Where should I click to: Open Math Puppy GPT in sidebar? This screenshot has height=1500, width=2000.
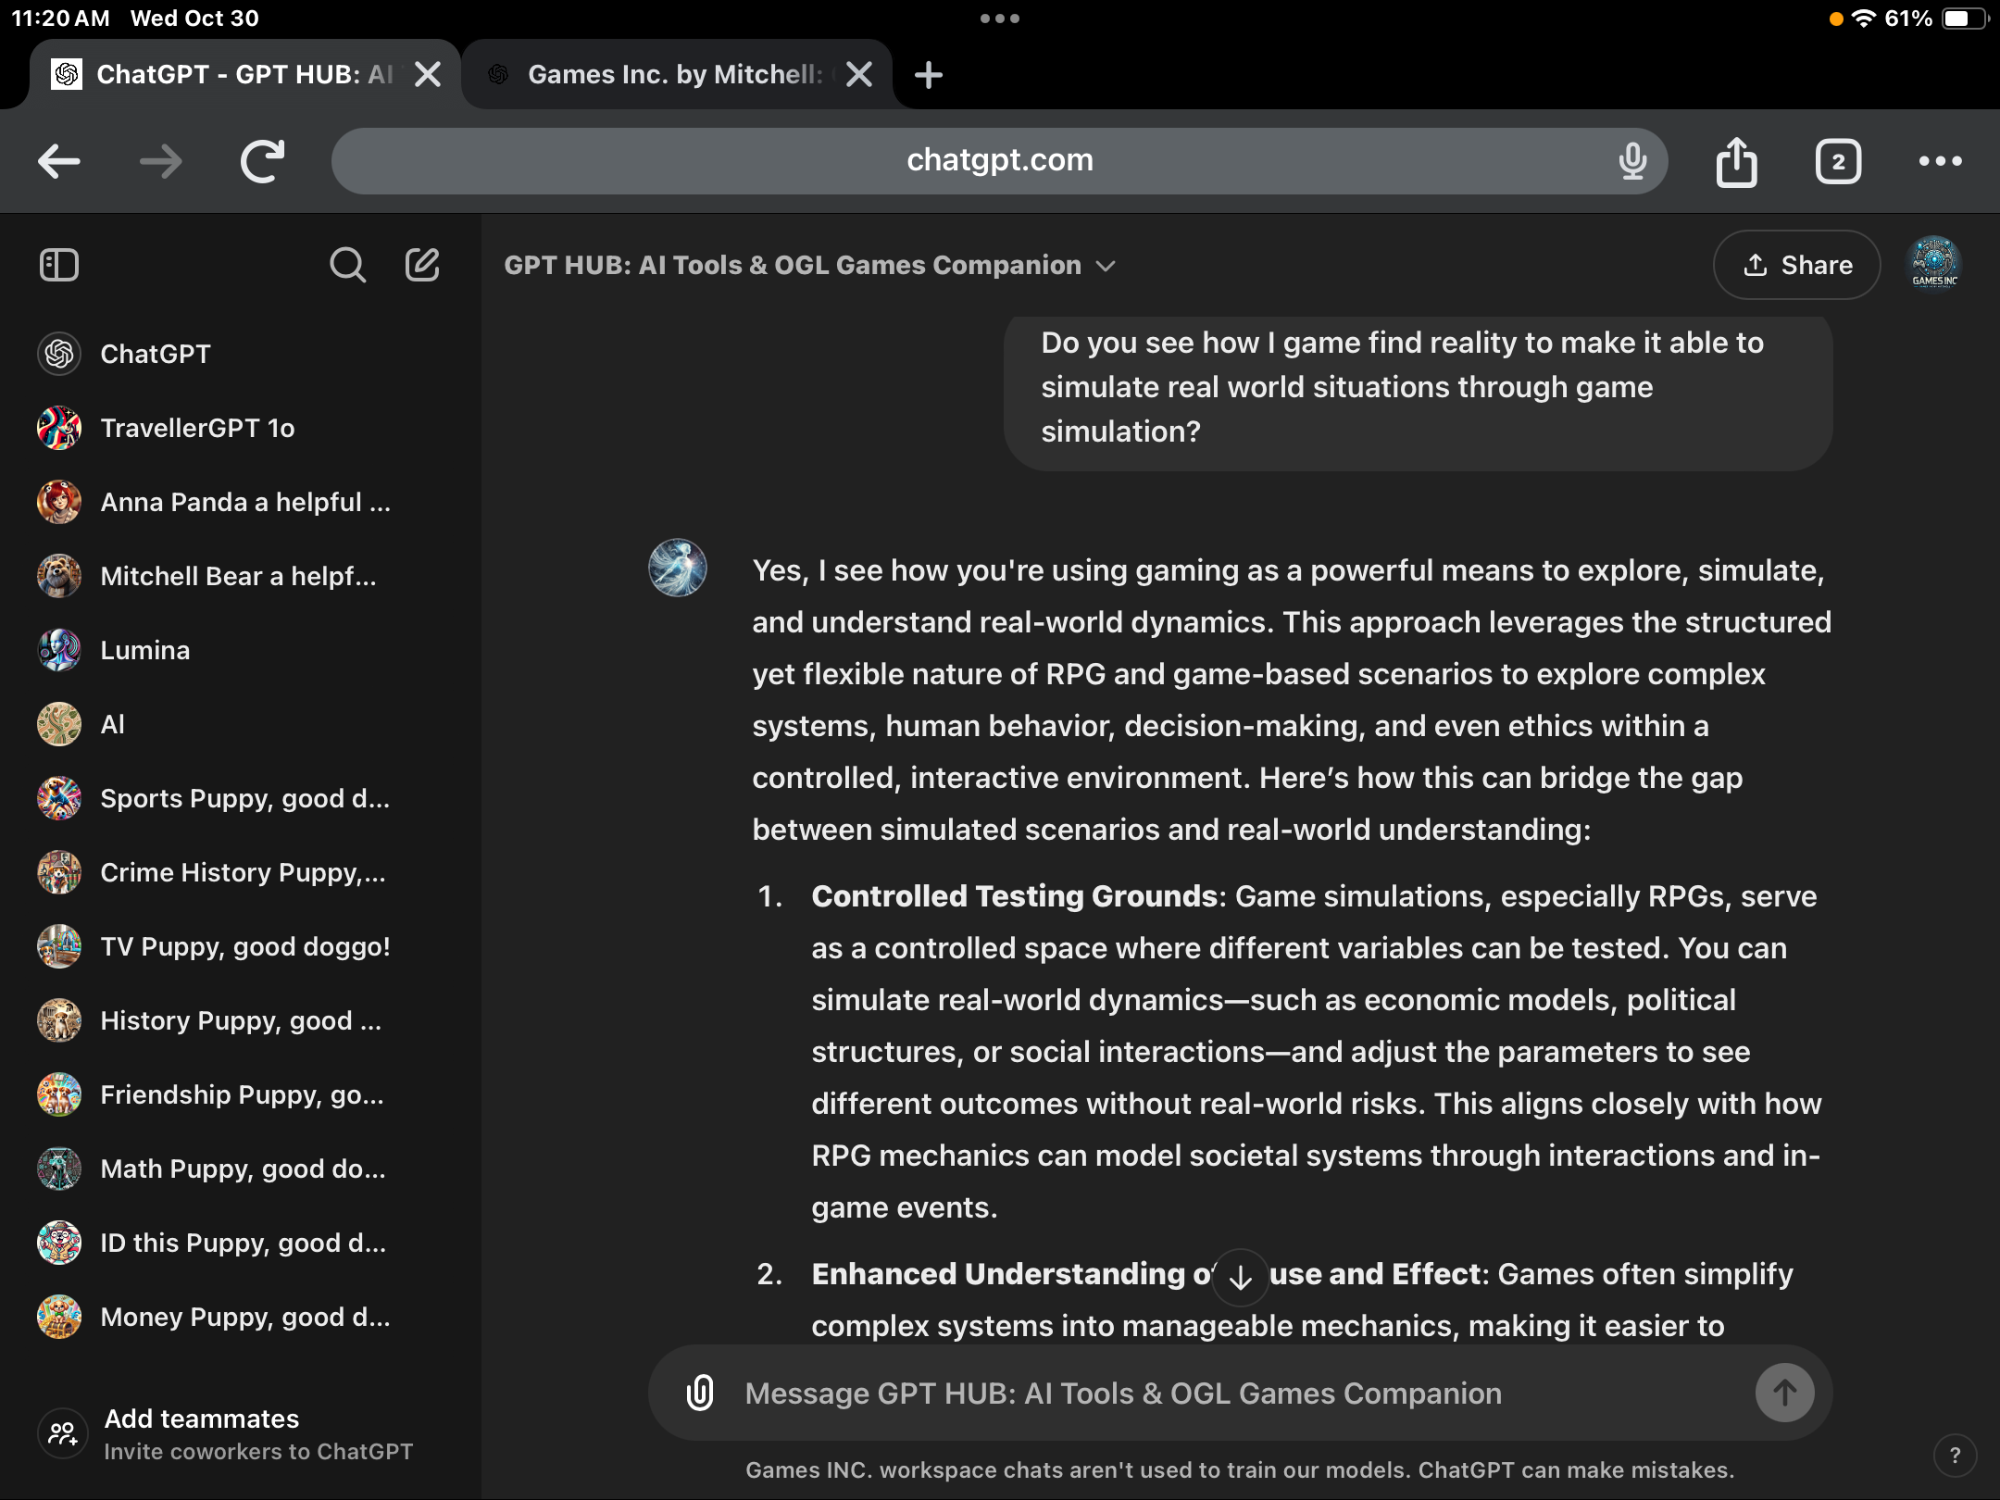coord(241,1169)
